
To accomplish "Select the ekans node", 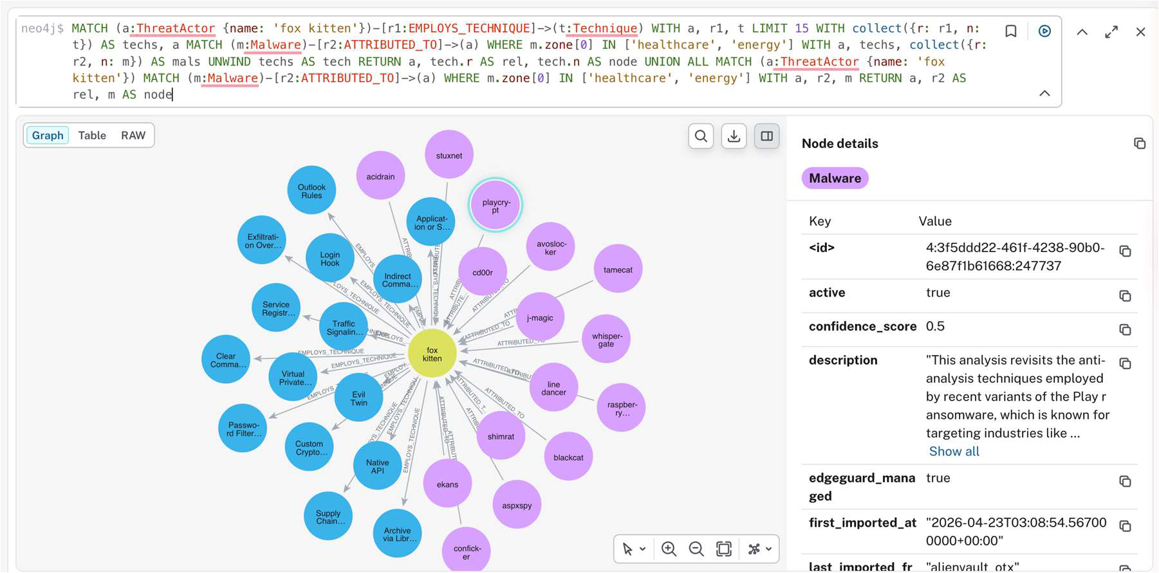I will click(x=447, y=484).
